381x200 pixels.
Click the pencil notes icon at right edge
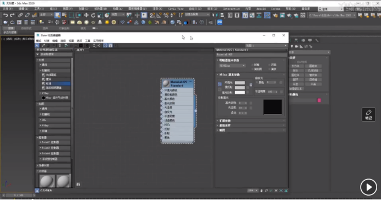click(x=368, y=115)
